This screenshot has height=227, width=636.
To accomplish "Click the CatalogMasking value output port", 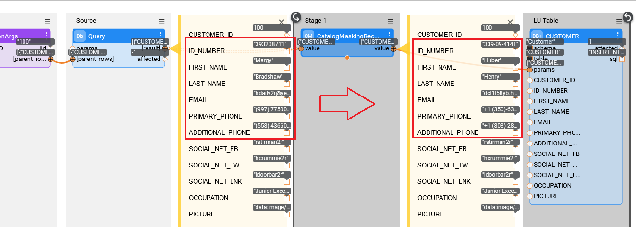I will pos(393,48).
